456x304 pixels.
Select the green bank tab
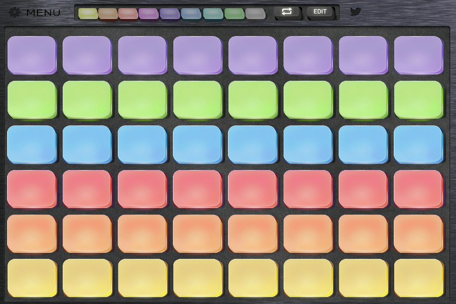pyautogui.click(x=234, y=14)
